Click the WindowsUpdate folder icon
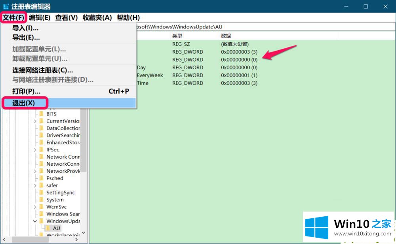396x244 pixels. [42, 221]
